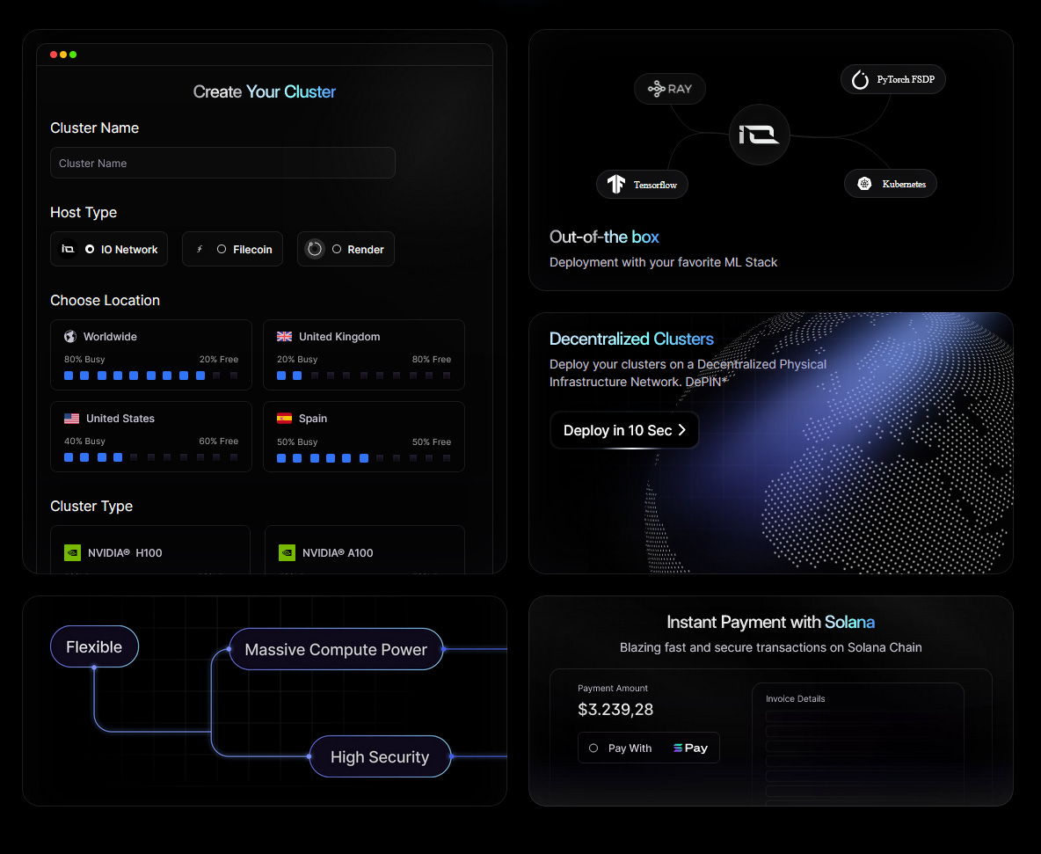The image size is (1041, 854).
Task: Click the Tensorflow chip
Action: click(x=642, y=185)
